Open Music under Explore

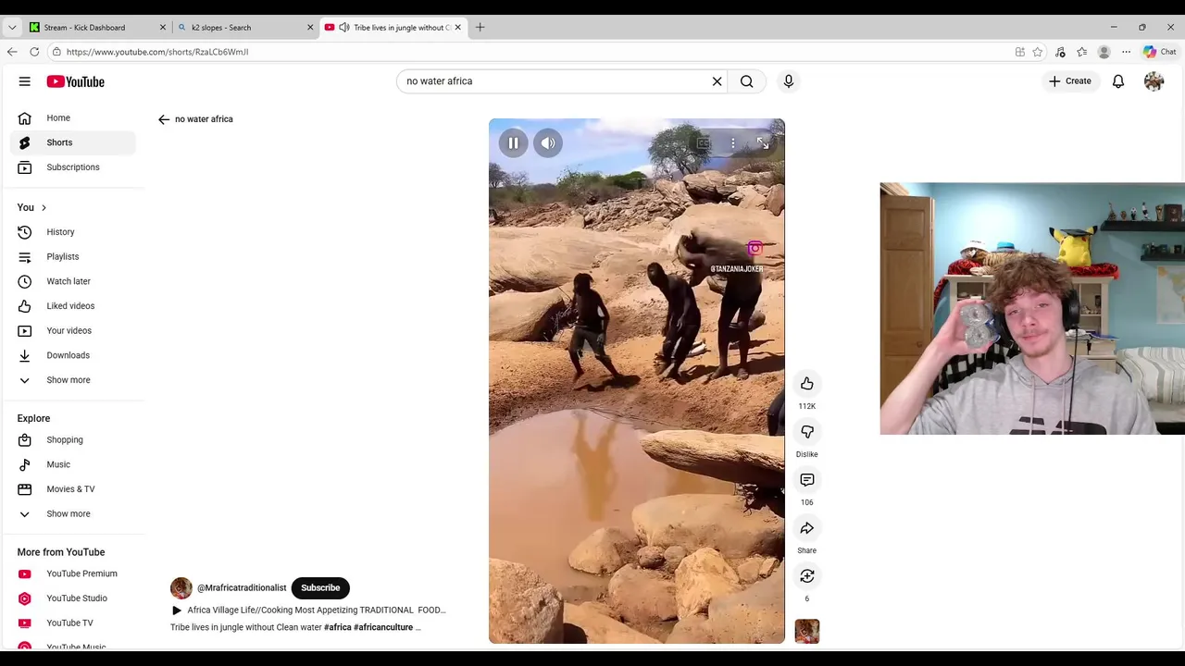click(x=73, y=464)
